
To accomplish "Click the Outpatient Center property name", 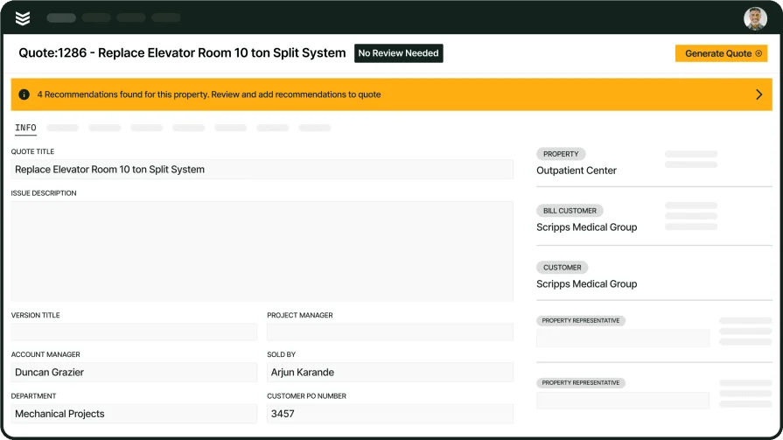I will pos(577,171).
